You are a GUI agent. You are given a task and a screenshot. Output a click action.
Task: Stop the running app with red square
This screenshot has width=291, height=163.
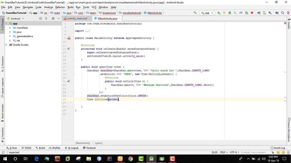(252, 13)
